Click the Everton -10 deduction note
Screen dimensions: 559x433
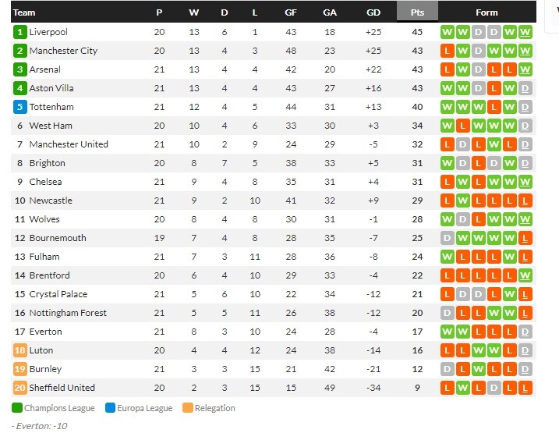(x=39, y=426)
